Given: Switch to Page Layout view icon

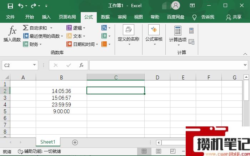Looking at the screenshot, I should pyautogui.click(x=159, y=151).
